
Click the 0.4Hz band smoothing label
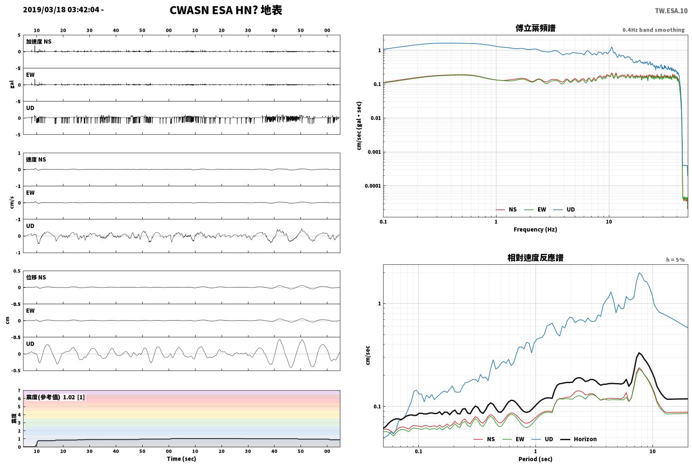coord(653,30)
